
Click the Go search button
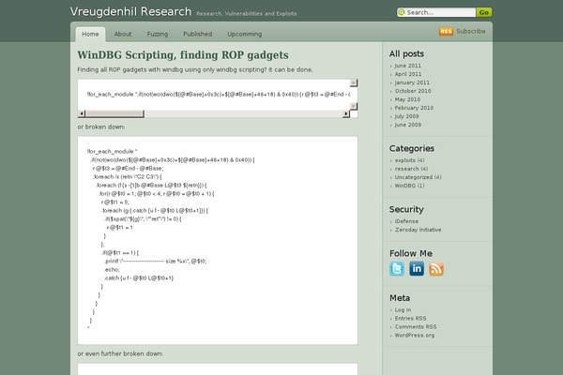(483, 12)
